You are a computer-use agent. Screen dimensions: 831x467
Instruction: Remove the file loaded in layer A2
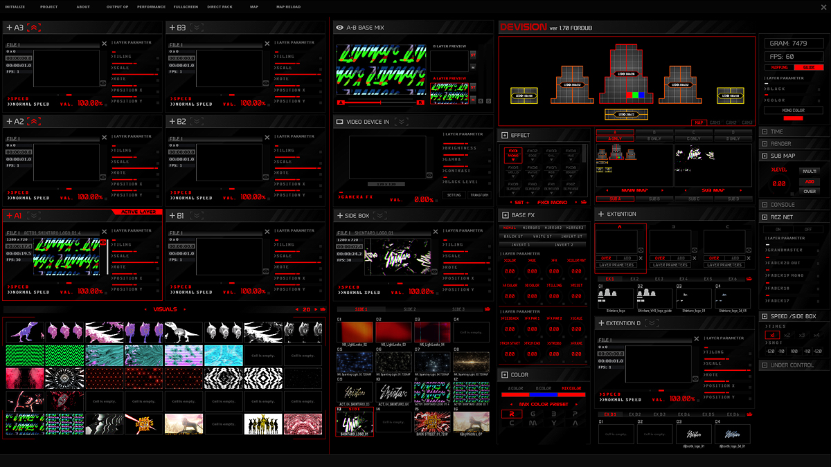[105, 138]
